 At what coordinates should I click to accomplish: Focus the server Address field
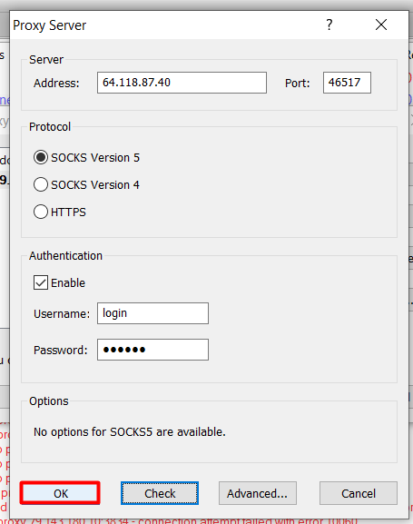[x=182, y=83]
